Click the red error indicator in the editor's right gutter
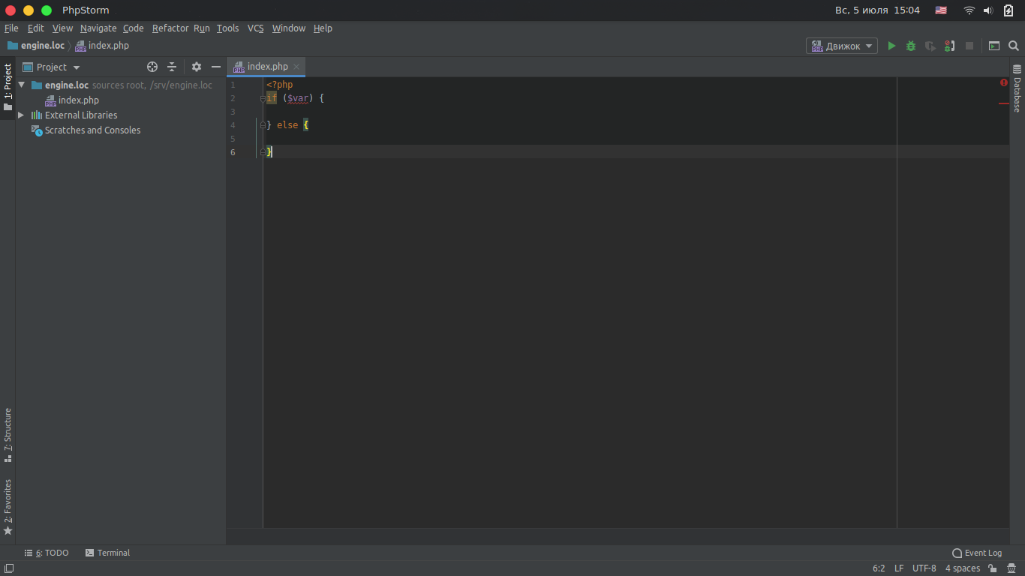This screenshot has width=1025, height=576. pos(1004,82)
